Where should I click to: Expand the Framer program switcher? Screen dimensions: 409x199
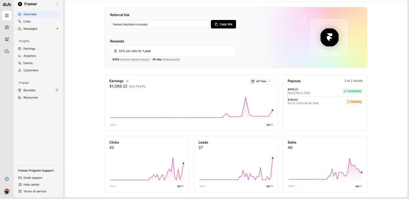point(57,4)
